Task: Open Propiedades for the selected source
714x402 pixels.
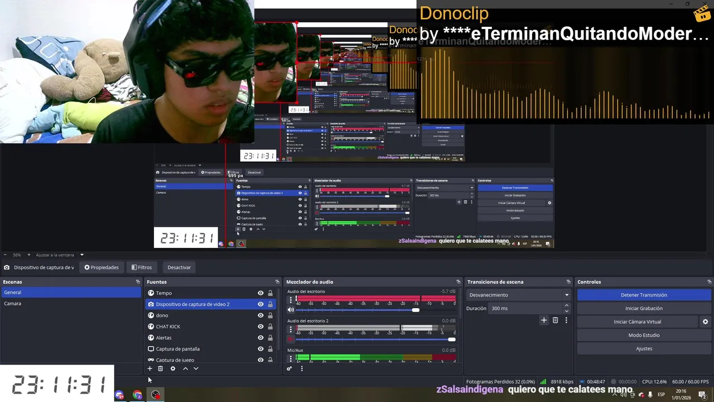Action: pyautogui.click(x=102, y=267)
